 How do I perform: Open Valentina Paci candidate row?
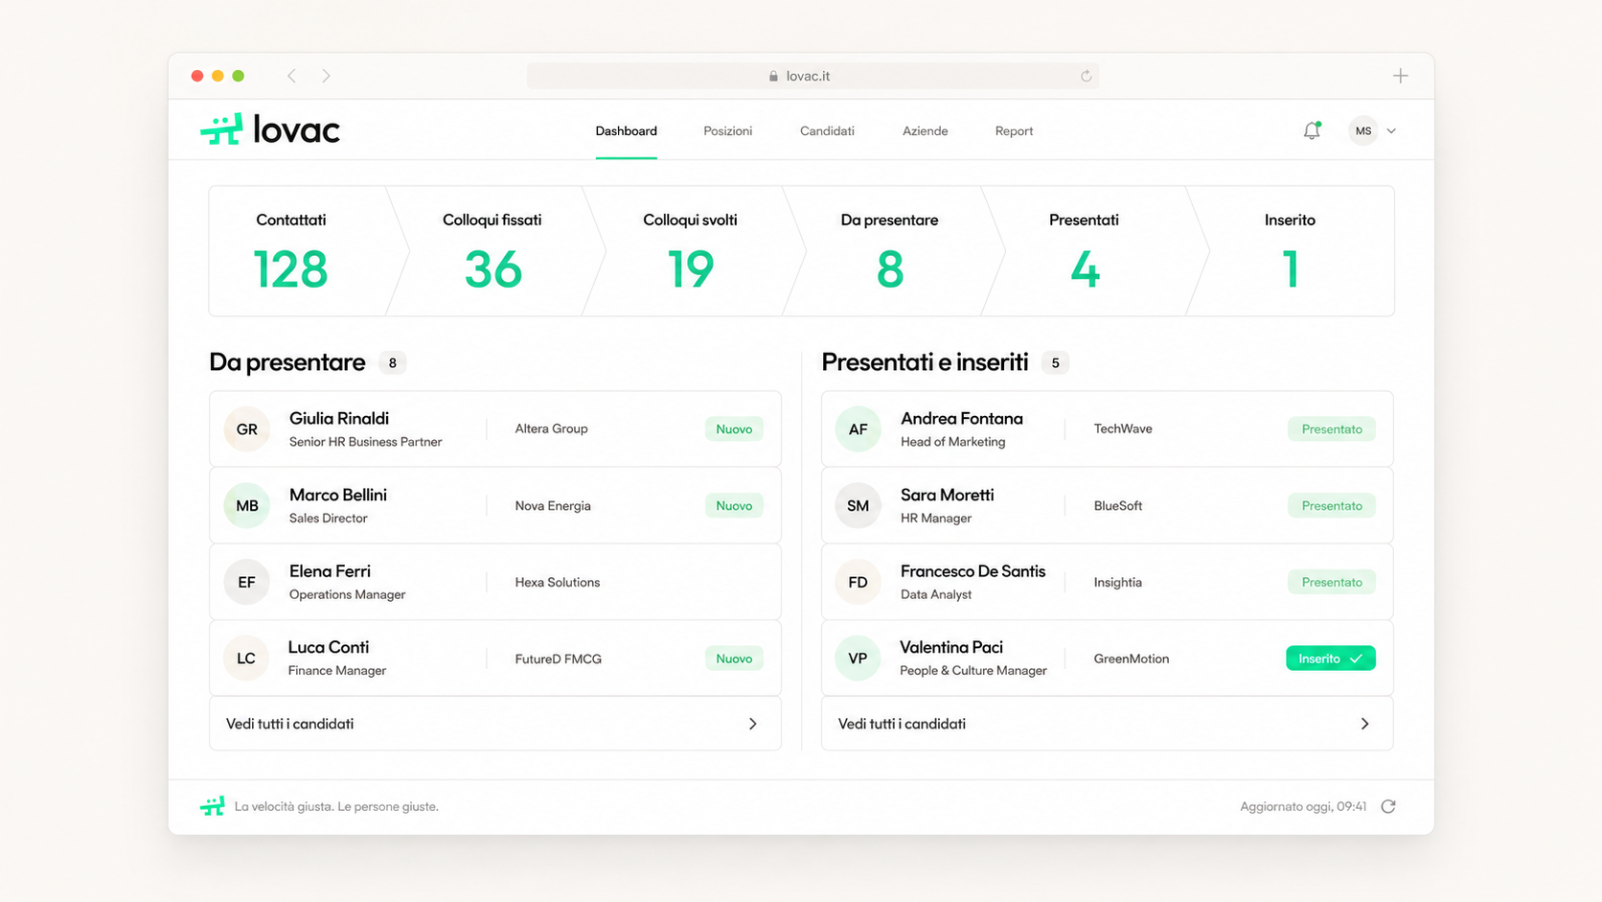(x=1108, y=659)
